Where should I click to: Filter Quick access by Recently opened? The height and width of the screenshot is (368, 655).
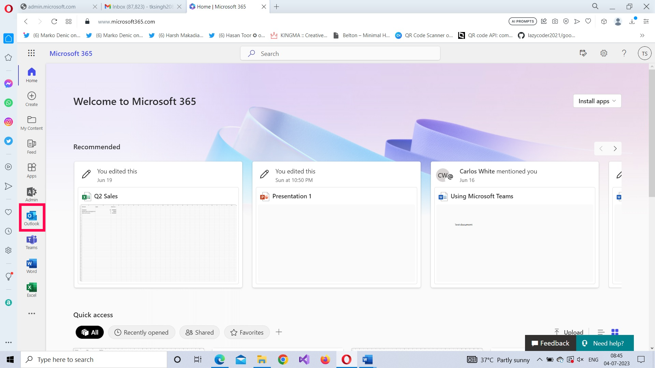[x=142, y=332]
